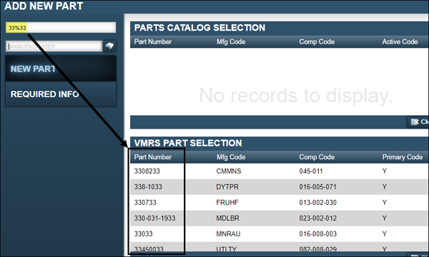This screenshot has width=429, height=257.
Task: Sort VMRS list by Part Number header
Action: [153, 157]
